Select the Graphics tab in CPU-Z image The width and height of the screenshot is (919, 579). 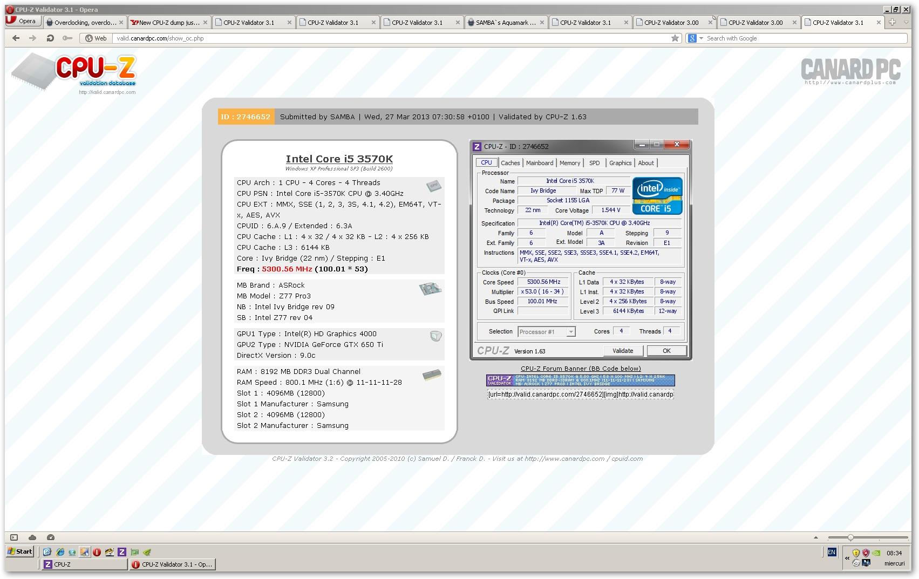pos(620,163)
